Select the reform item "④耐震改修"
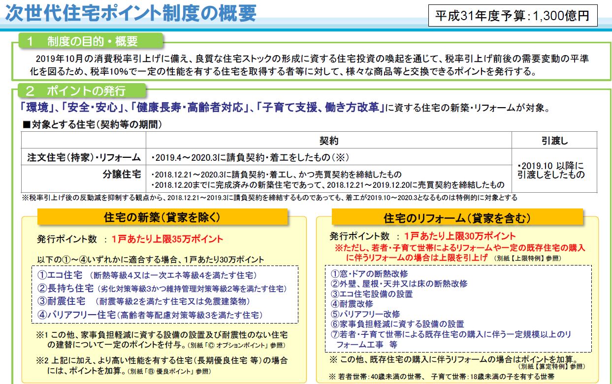612x384 pixels. [x=352, y=304]
